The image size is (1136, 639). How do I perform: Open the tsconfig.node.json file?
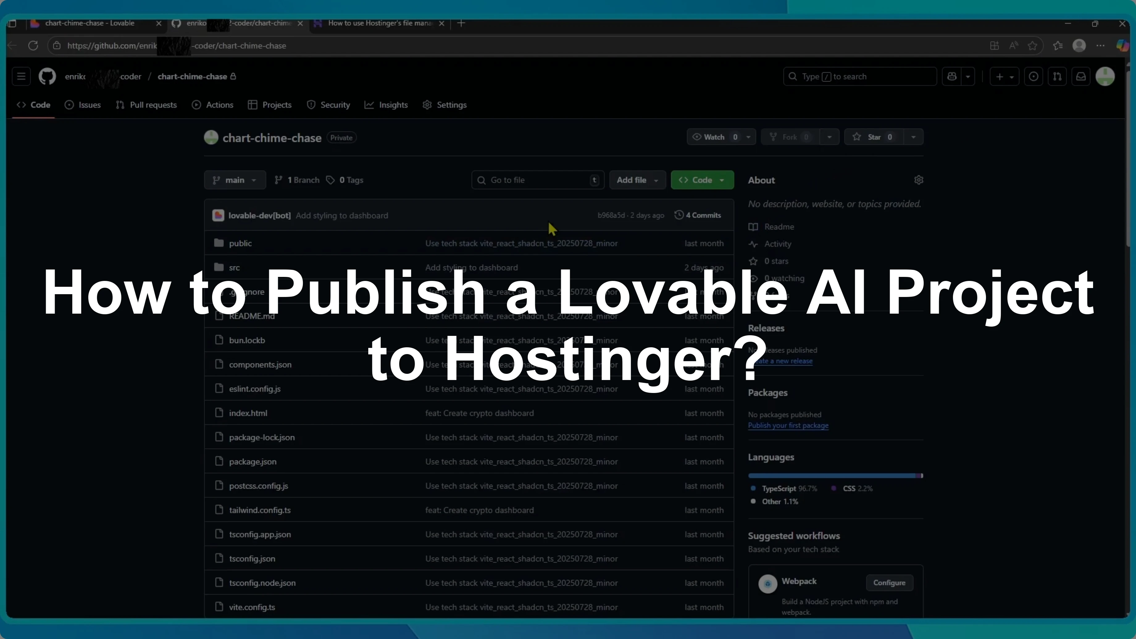click(x=262, y=583)
